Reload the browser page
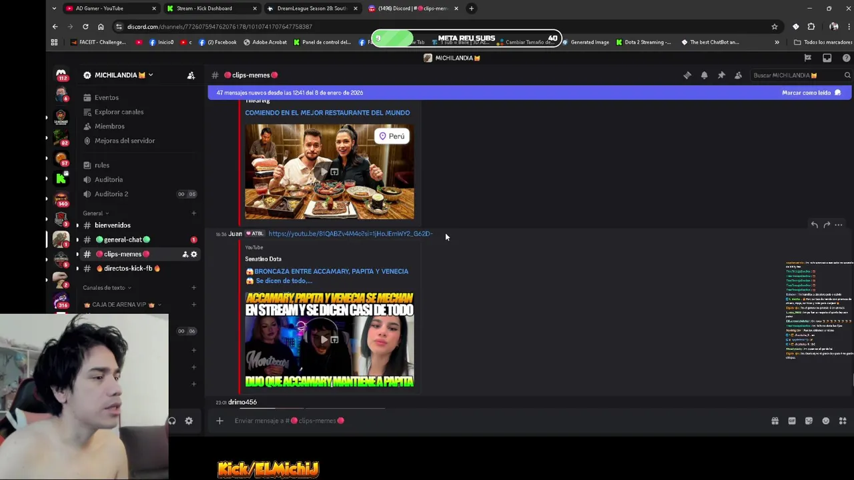 coord(85,27)
